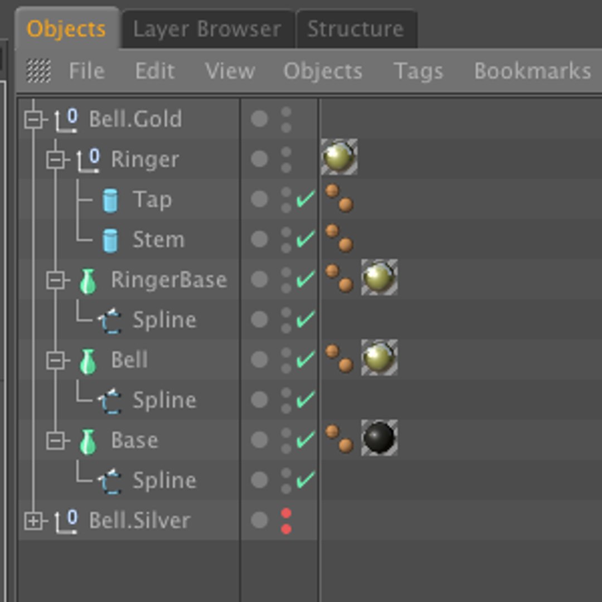The height and width of the screenshot is (602, 602).
Task: Click the black material tag on Base
Action: click(379, 438)
